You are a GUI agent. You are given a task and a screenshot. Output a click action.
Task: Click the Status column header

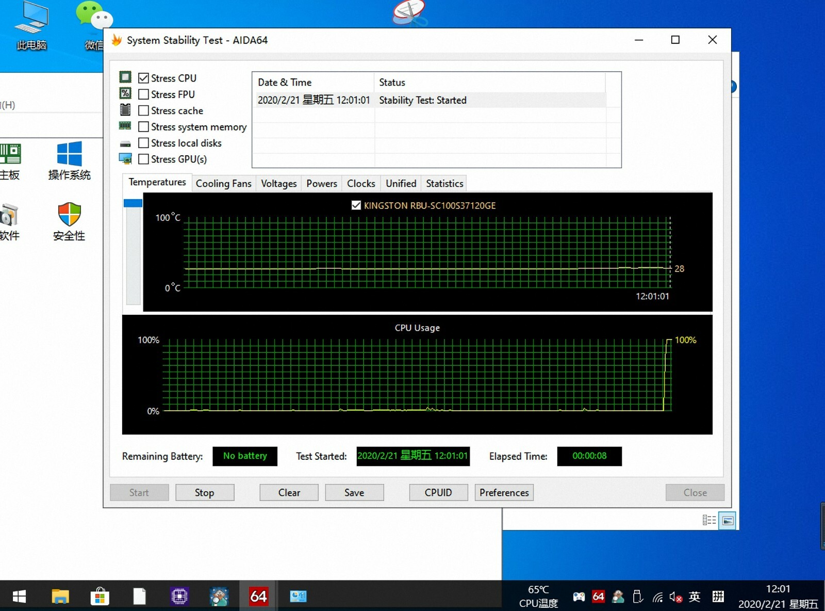point(489,82)
